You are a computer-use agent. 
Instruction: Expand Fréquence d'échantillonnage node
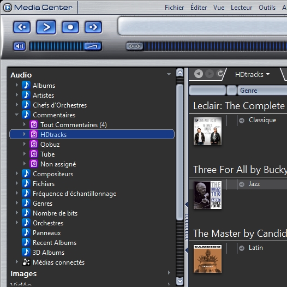point(17,193)
